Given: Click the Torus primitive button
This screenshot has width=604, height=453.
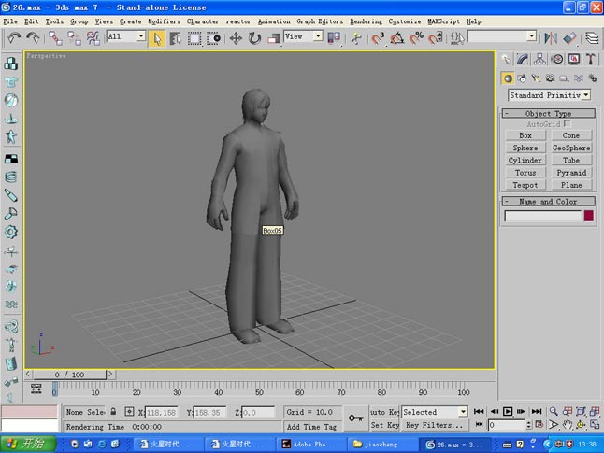Looking at the screenshot, I should point(525,173).
